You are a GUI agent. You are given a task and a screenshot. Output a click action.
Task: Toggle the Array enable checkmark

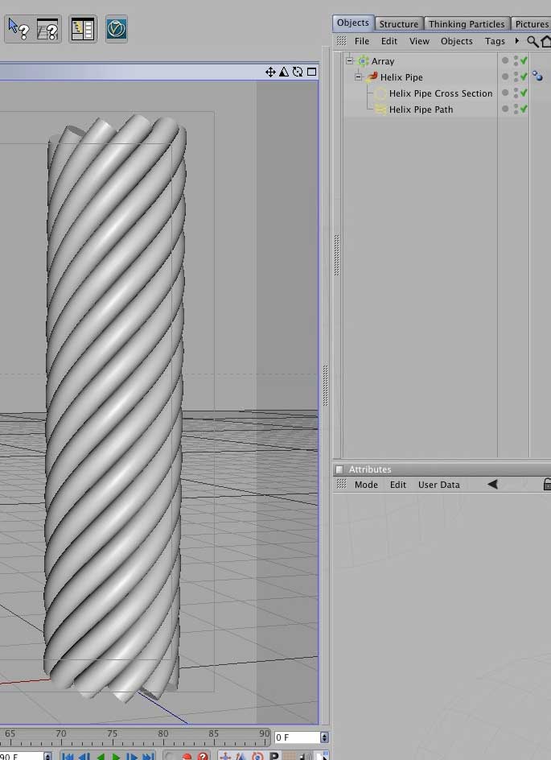pyautogui.click(x=524, y=60)
